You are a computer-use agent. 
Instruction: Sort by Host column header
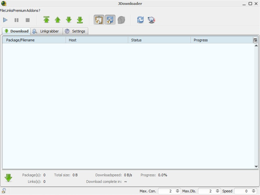coord(97,40)
